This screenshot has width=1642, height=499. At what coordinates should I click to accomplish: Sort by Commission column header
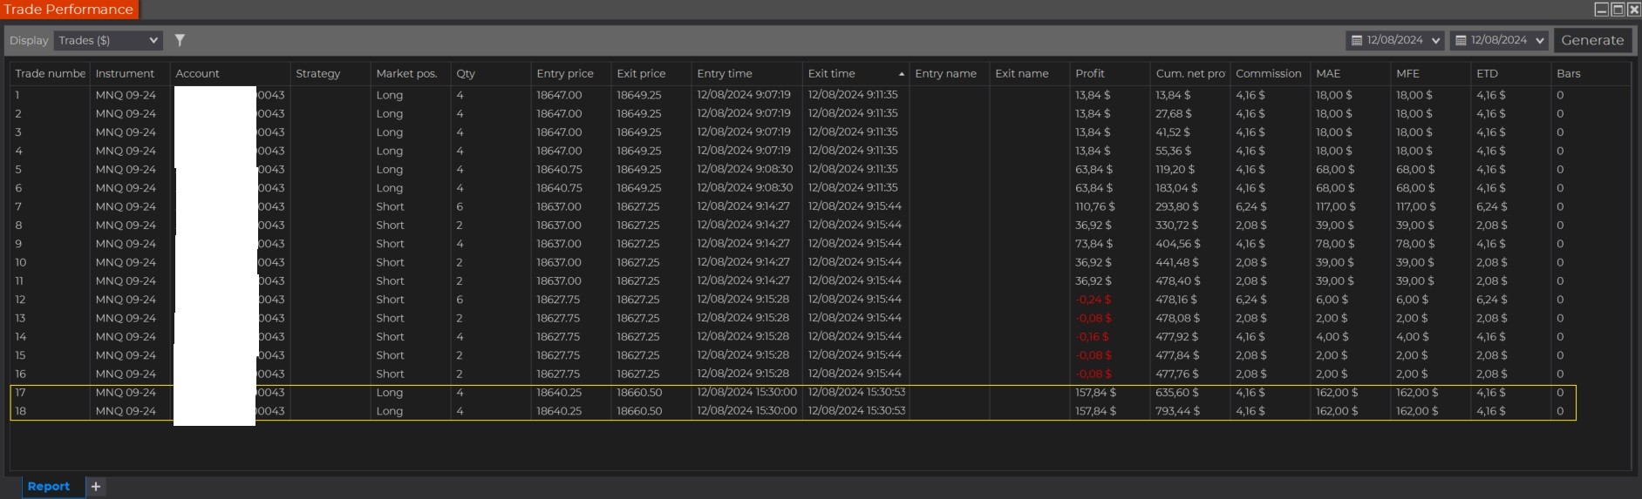(x=1270, y=74)
